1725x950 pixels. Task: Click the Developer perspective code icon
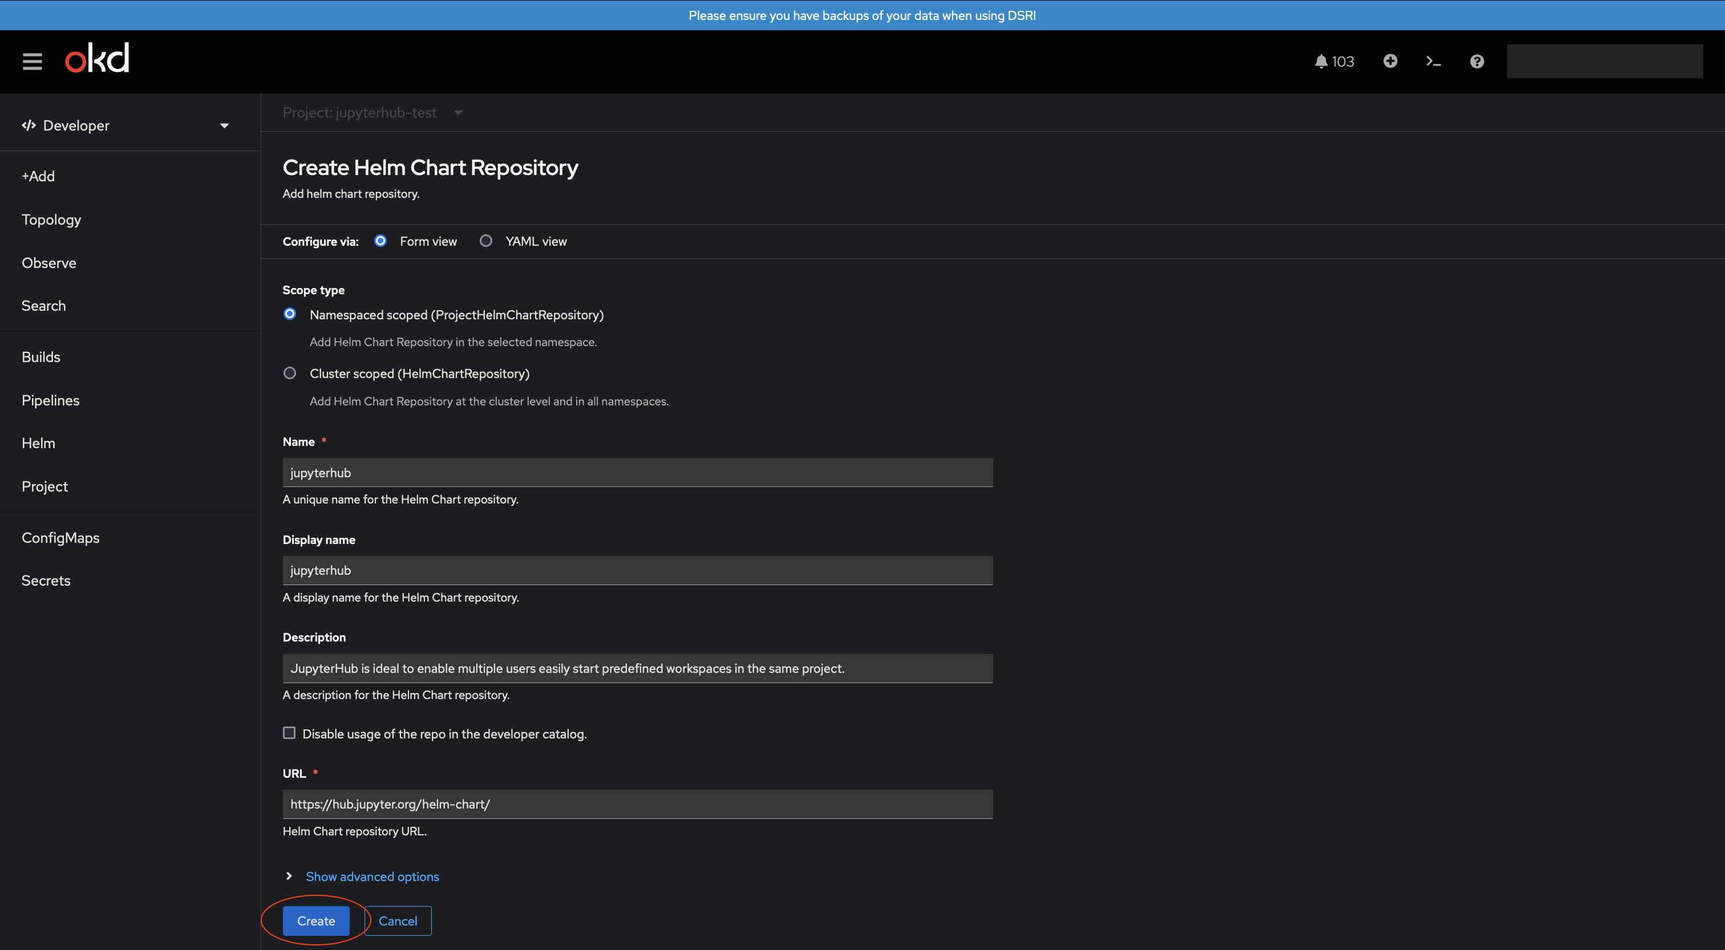coord(29,125)
